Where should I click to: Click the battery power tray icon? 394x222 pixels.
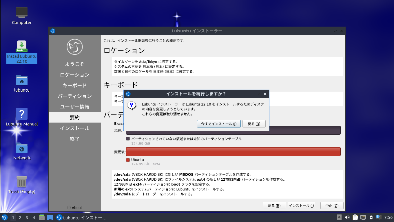coord(371,217)
